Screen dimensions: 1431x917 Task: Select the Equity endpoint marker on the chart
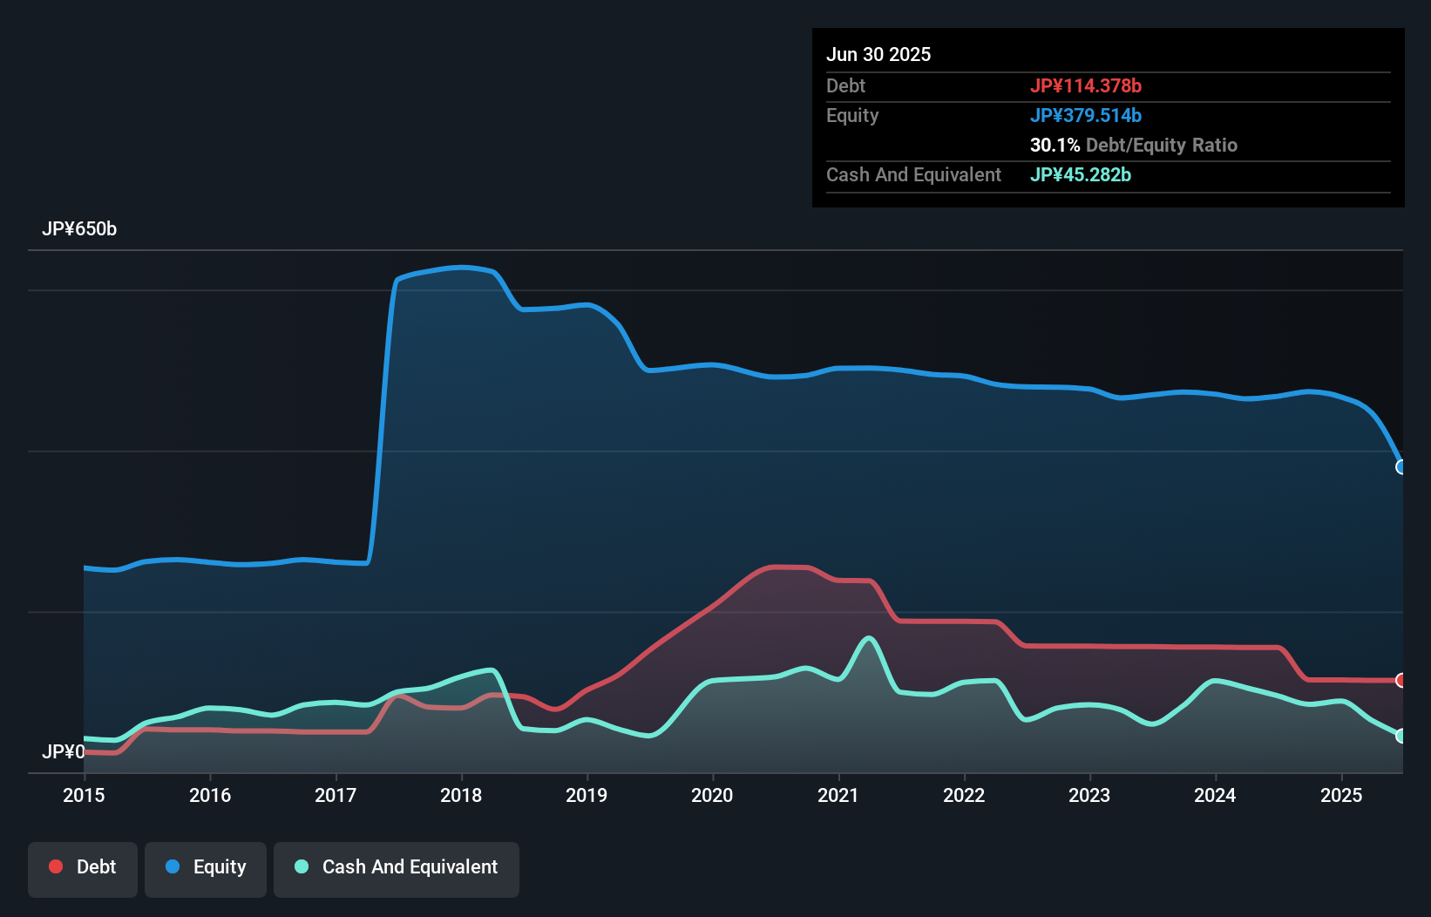tap(1400, 468)
